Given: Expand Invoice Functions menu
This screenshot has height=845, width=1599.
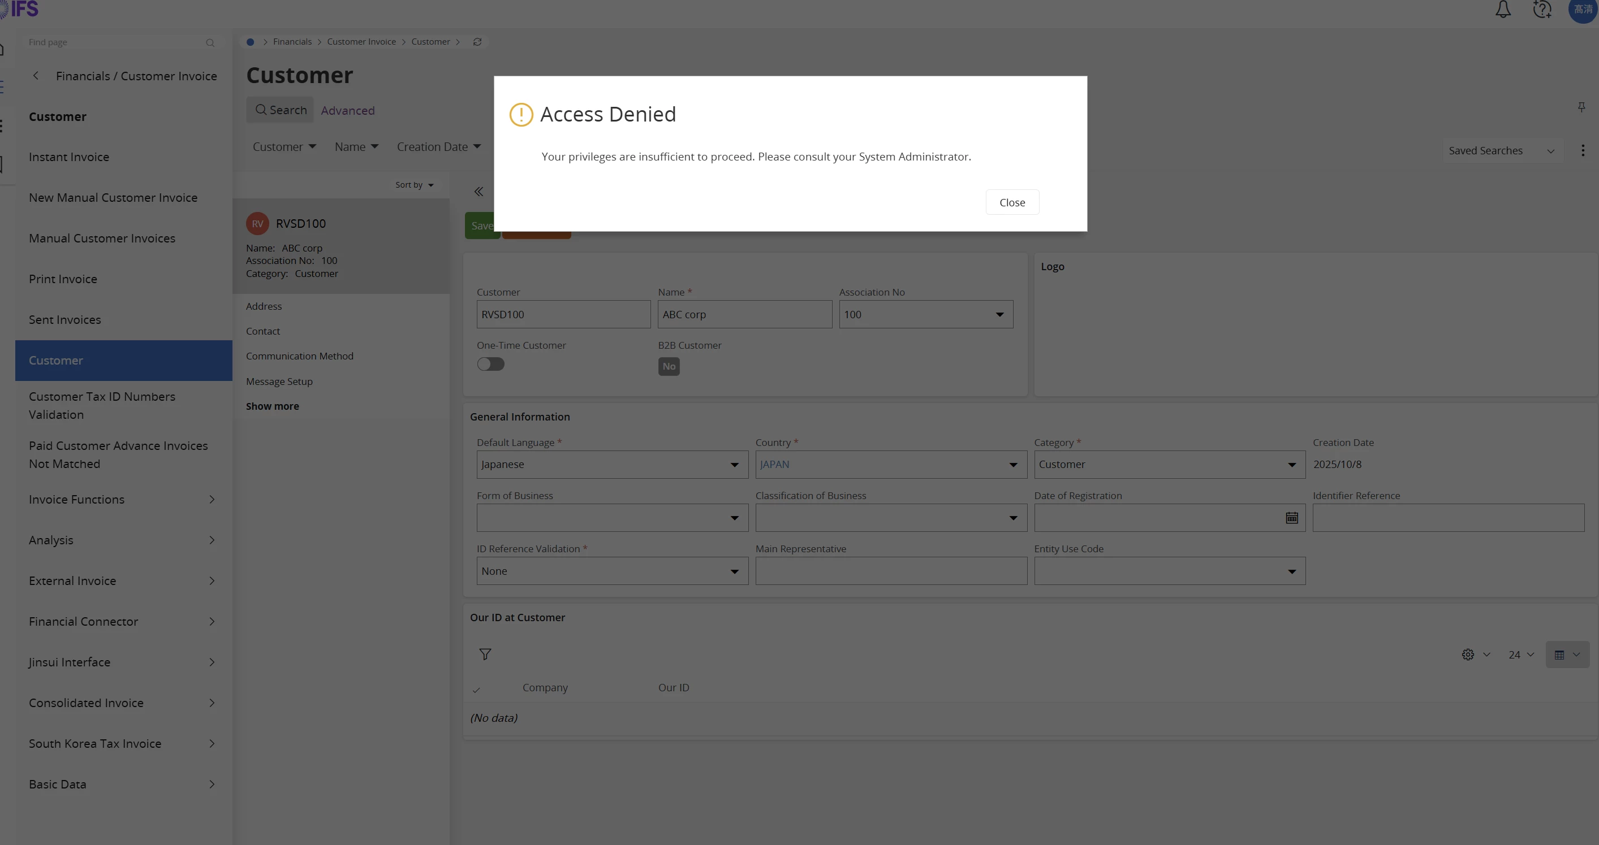Looking at the screenshot, I should point(123,500).
